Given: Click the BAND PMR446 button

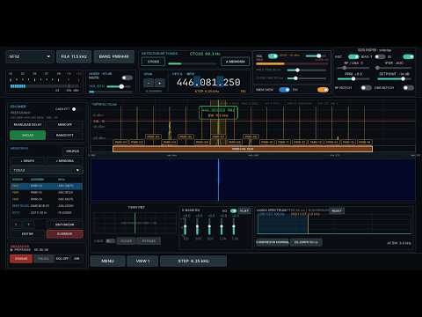Looking at the screenshot, I should (x=114, y=56).
